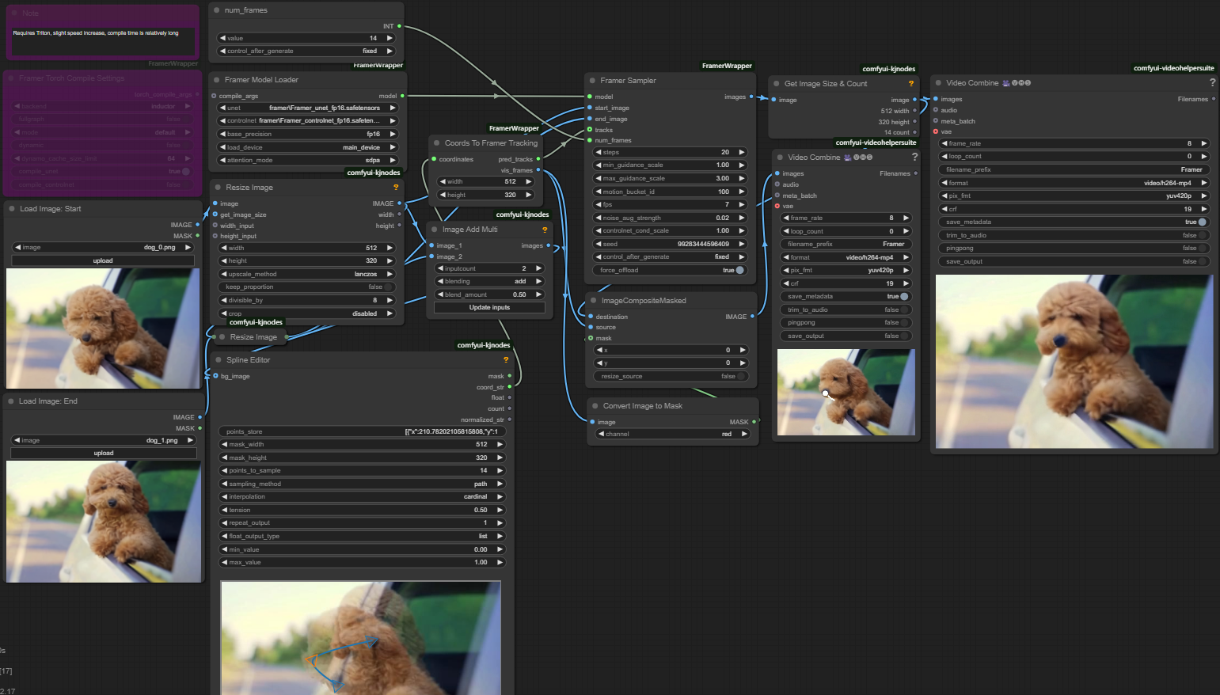
Task: Toggle save_metadata in middle Video Combine node
Action: coord(846,296)
